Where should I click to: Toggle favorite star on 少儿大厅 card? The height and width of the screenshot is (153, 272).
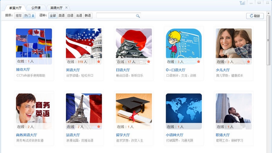click(x=248, y=61)
